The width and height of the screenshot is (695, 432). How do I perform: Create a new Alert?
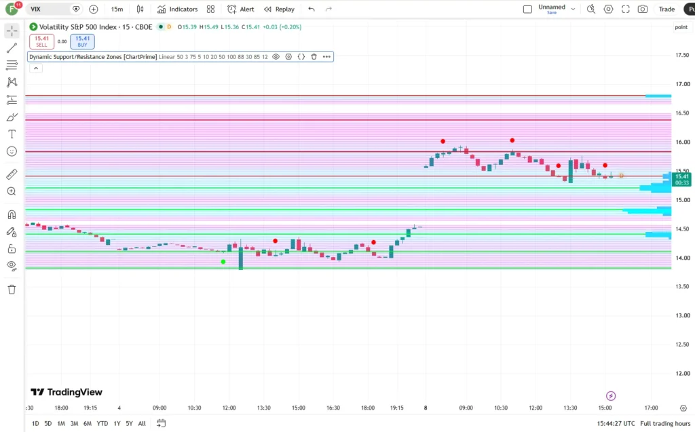tap(241, 9)
